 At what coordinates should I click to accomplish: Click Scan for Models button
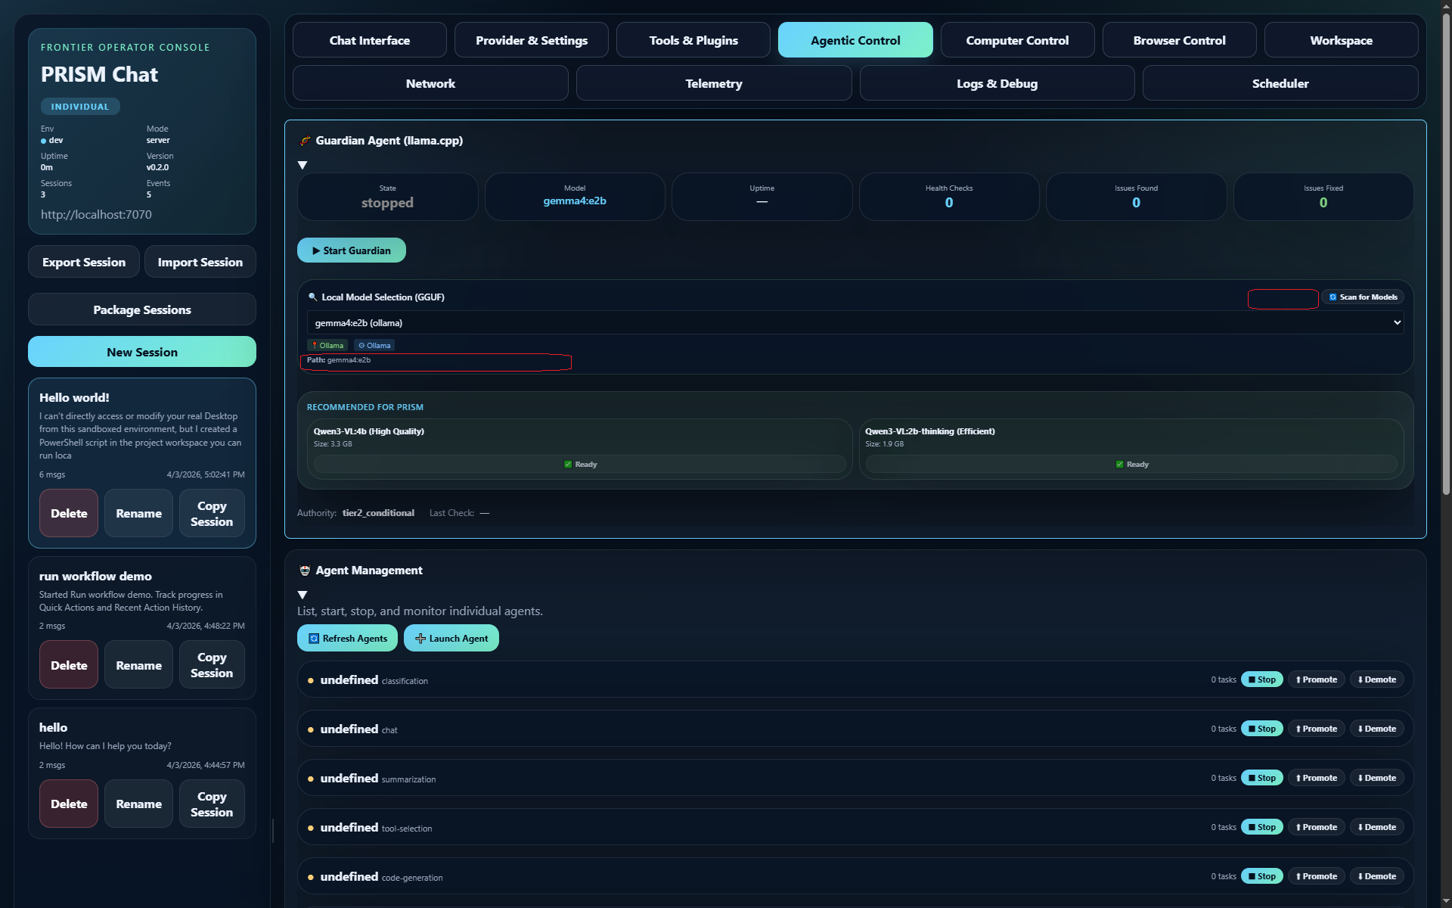pos(1363,297)
